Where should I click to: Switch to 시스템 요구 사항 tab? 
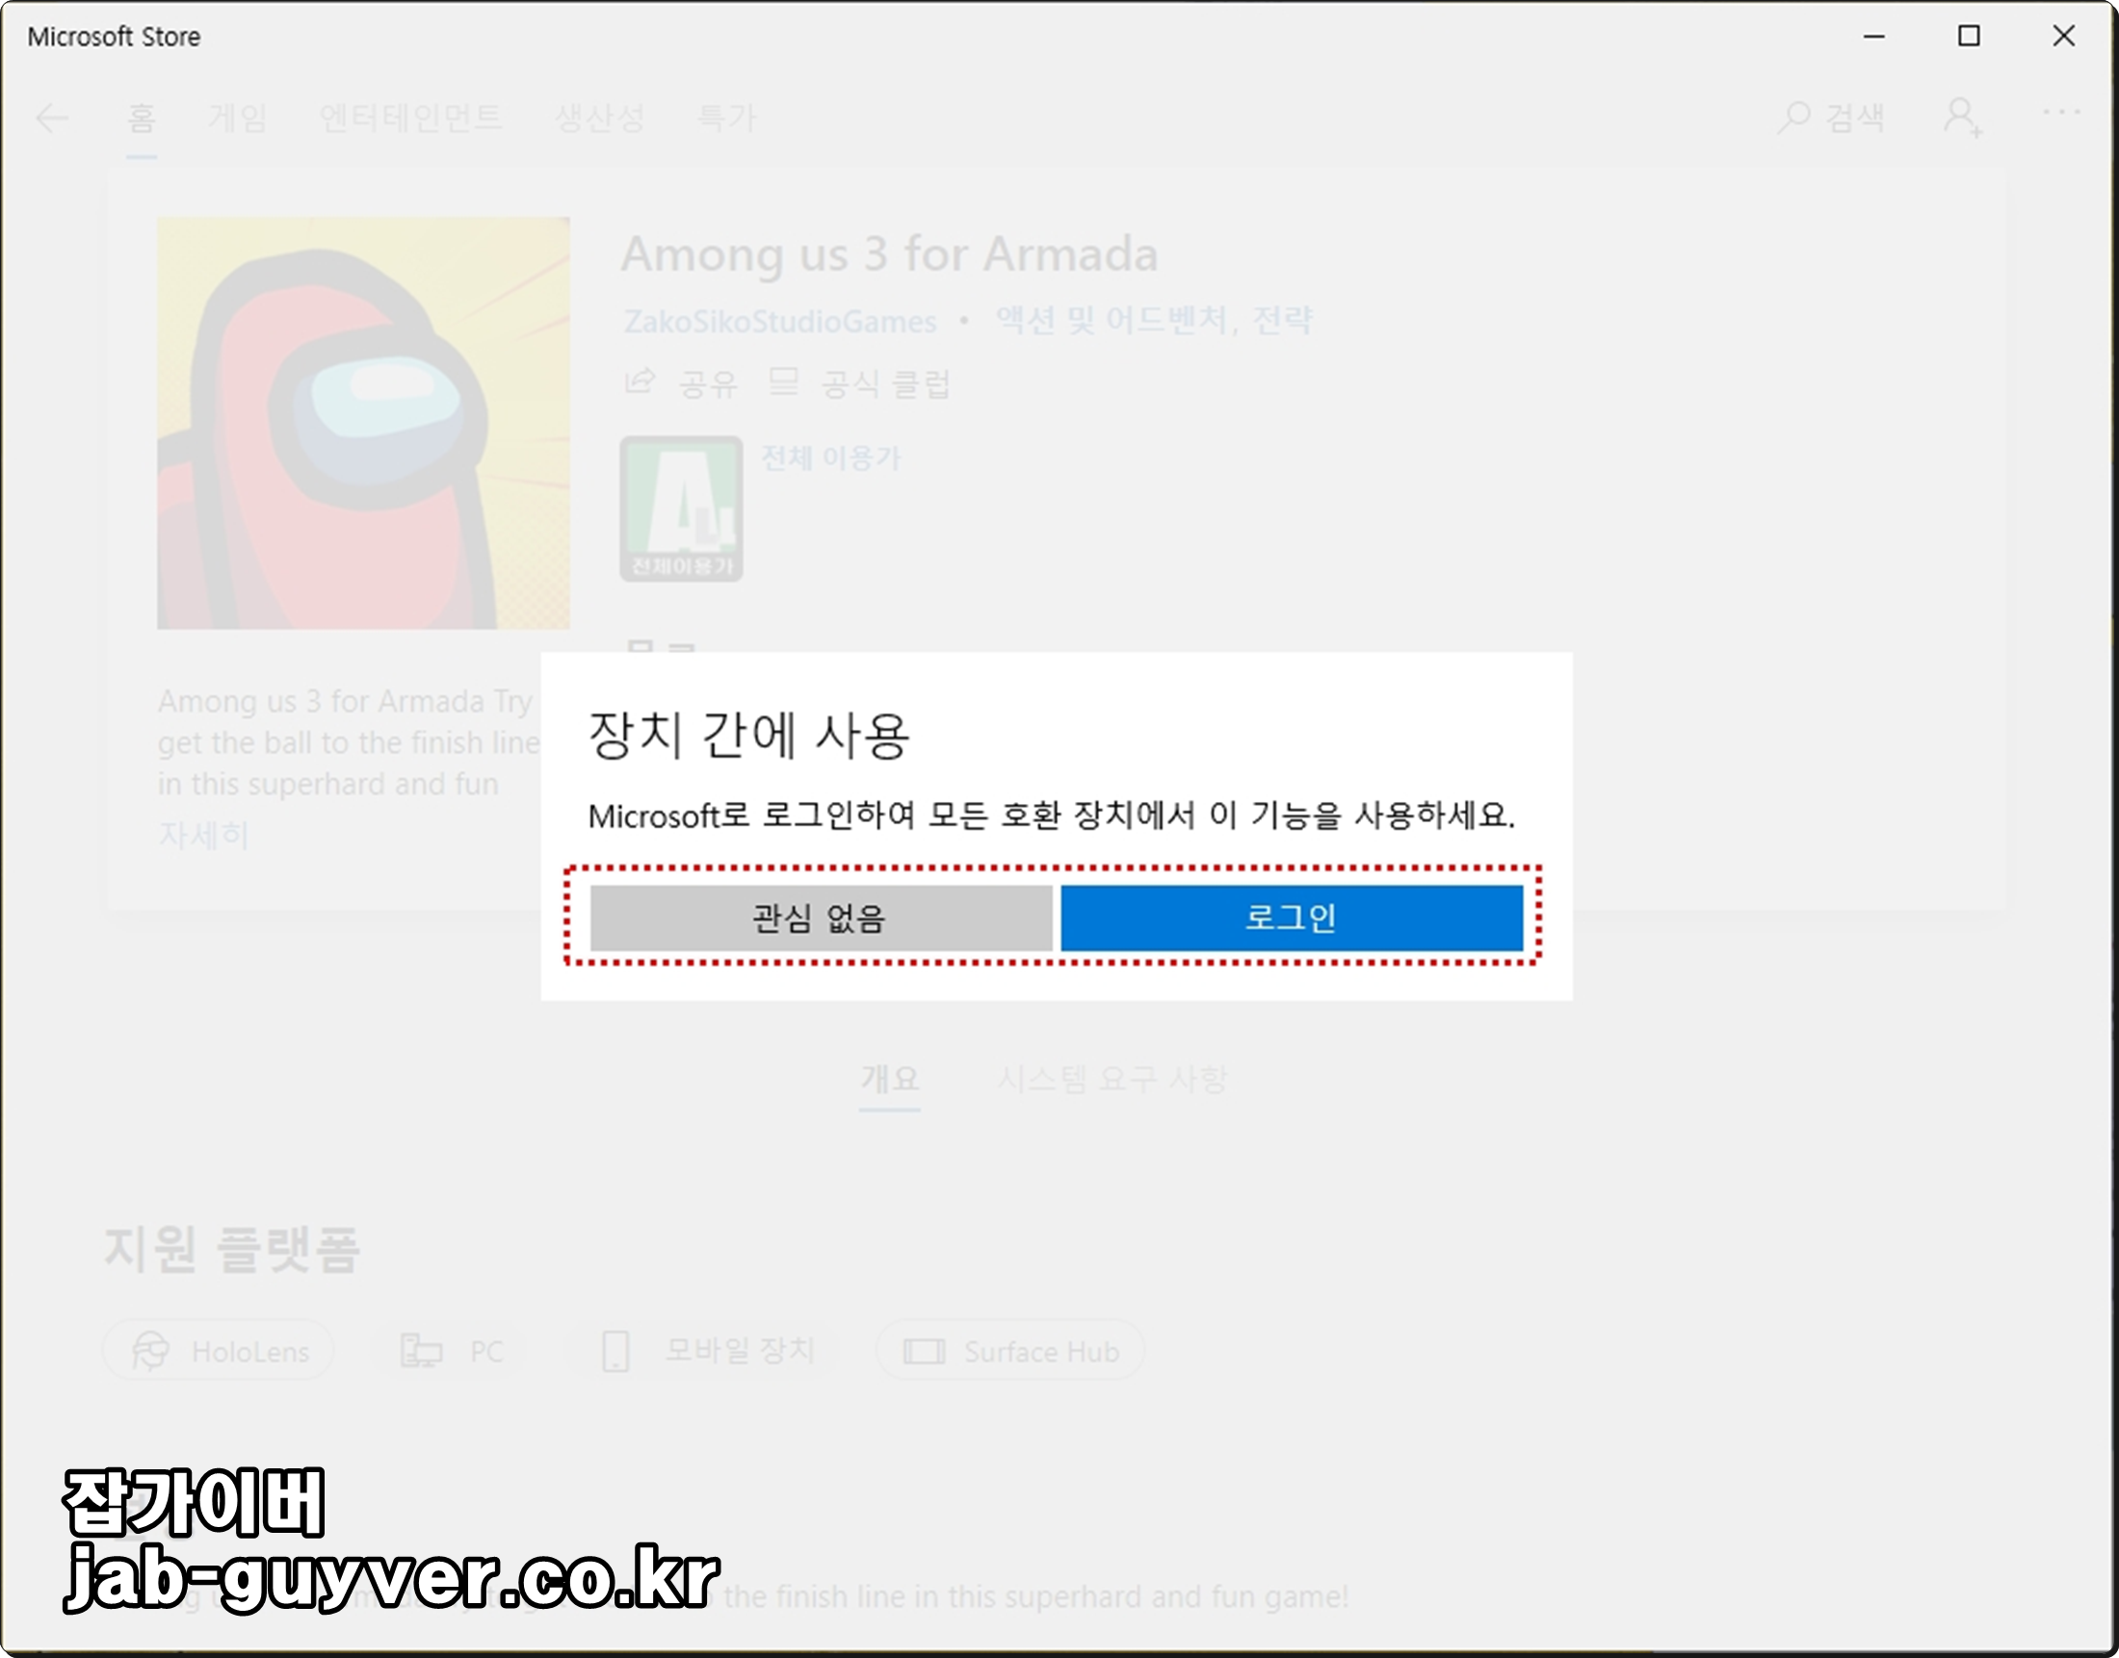pos(1112,1078)
